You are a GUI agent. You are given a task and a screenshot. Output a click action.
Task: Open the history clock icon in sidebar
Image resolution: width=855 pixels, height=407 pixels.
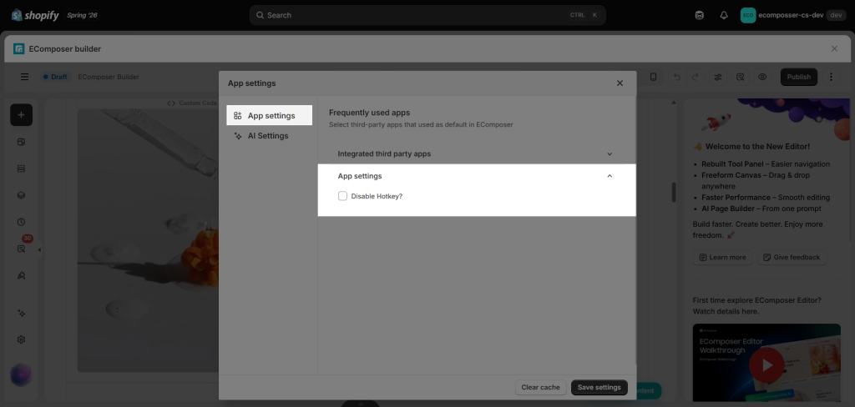pyautogui.click(x=21, y=223)
